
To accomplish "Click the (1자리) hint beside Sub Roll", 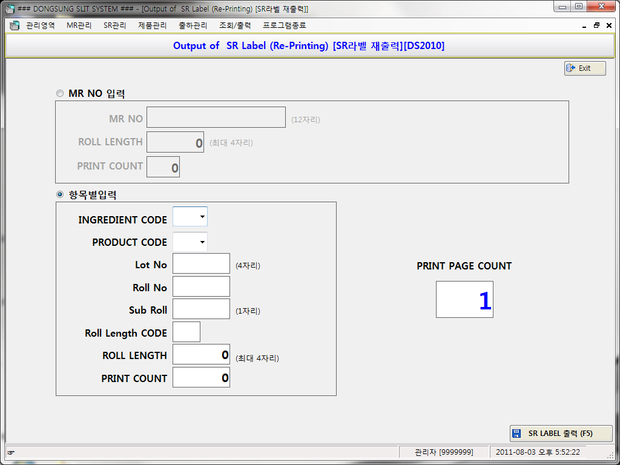I will [248, 311].
